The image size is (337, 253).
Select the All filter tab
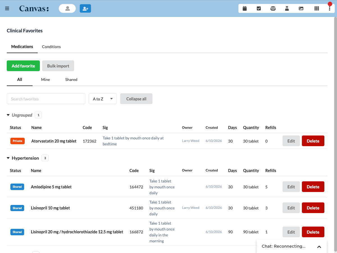pyautogui.click(x=20, y=80)
